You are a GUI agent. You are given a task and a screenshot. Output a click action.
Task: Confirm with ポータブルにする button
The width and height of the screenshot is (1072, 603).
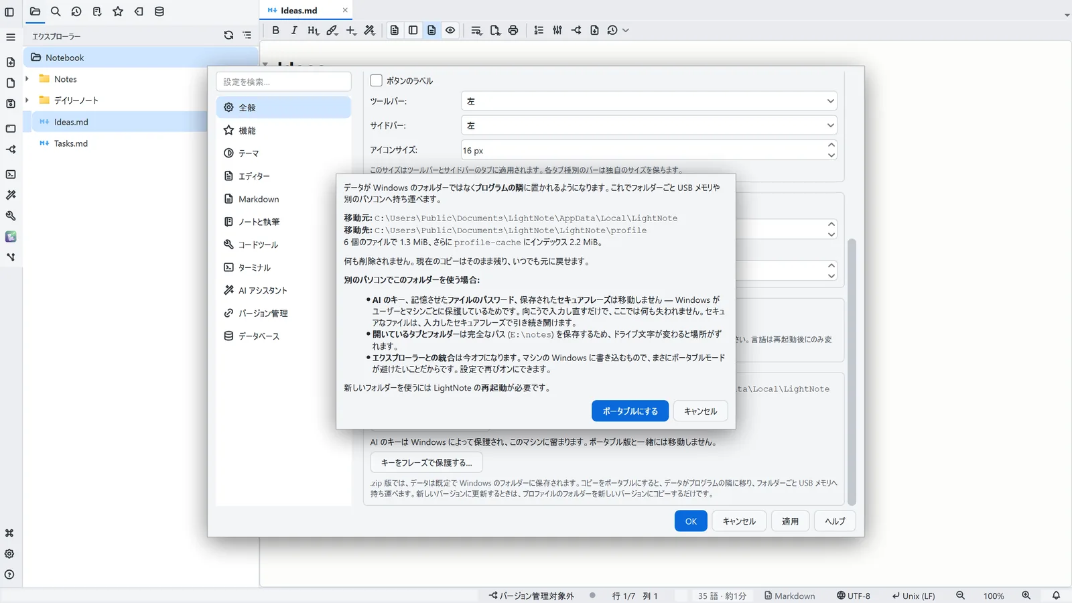[x=630, y=411]
